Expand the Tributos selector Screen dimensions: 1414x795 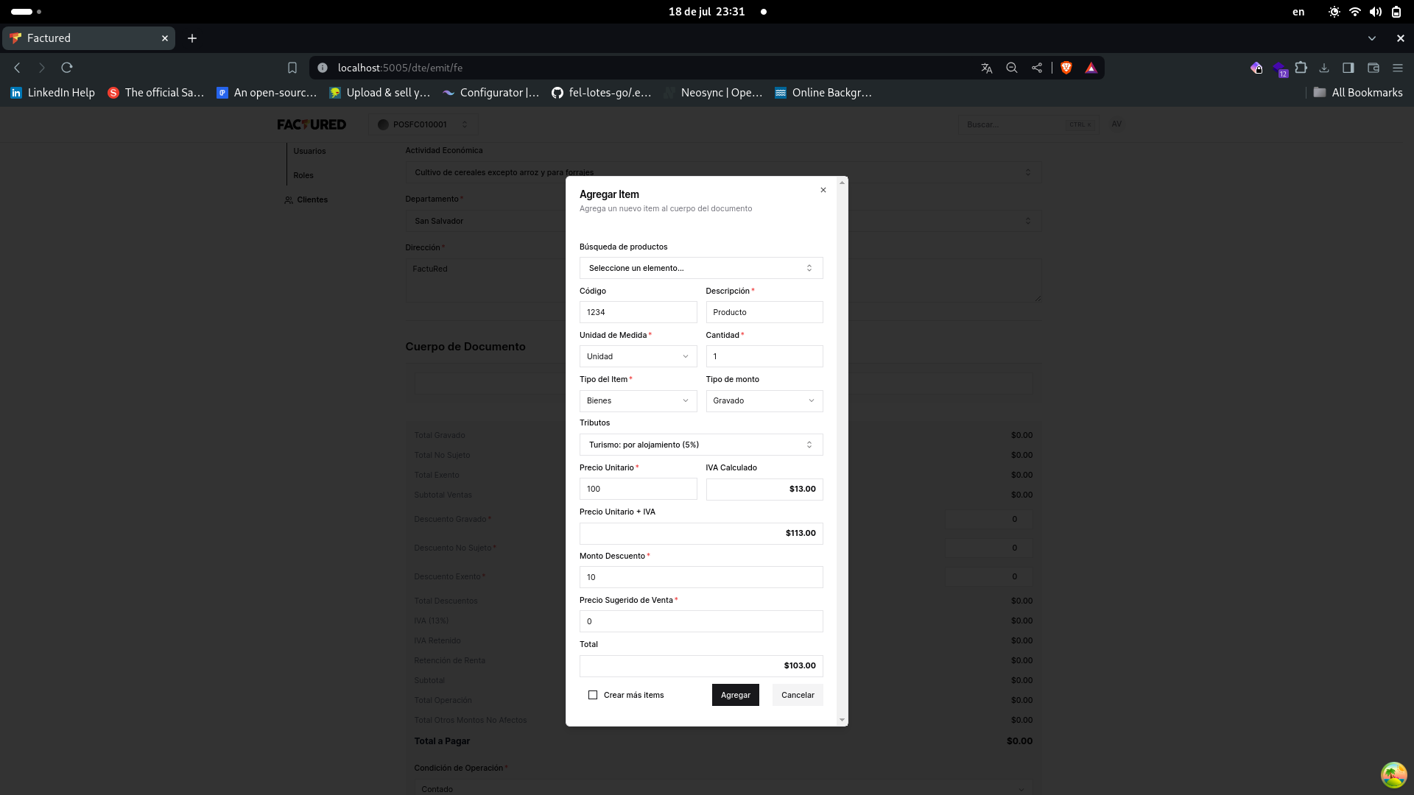pos(700,445)
